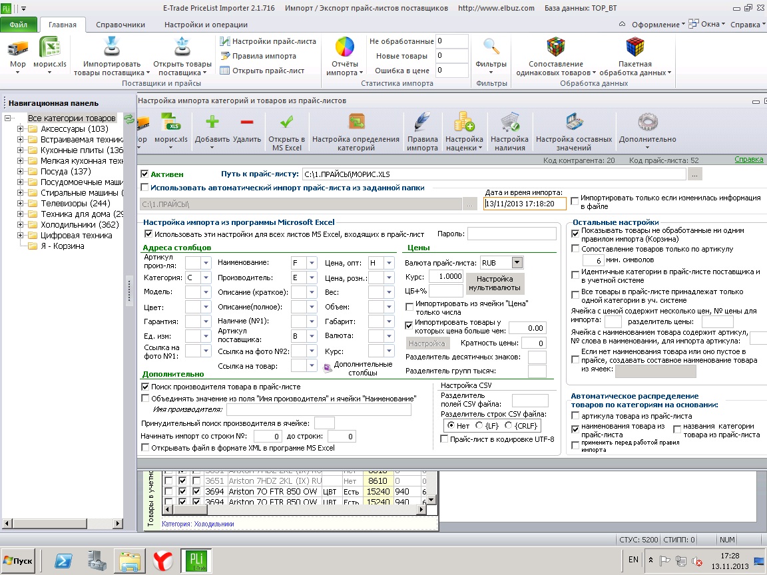Screen dimensions: 767x575
Task: Enable Открывать файл в формате XML checkbox
Action: (144, 447)
